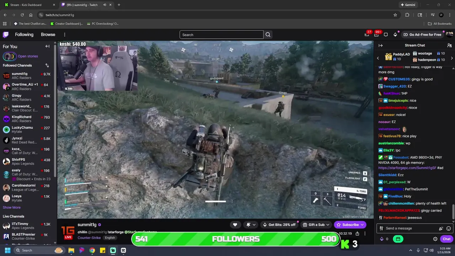Open the emote picker smiley icon
Viewport: 455px width, 256px height.
[x=449, y=228]
